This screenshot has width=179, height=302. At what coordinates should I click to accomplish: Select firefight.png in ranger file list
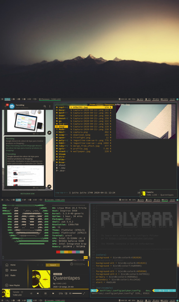(x=91, y=137)
